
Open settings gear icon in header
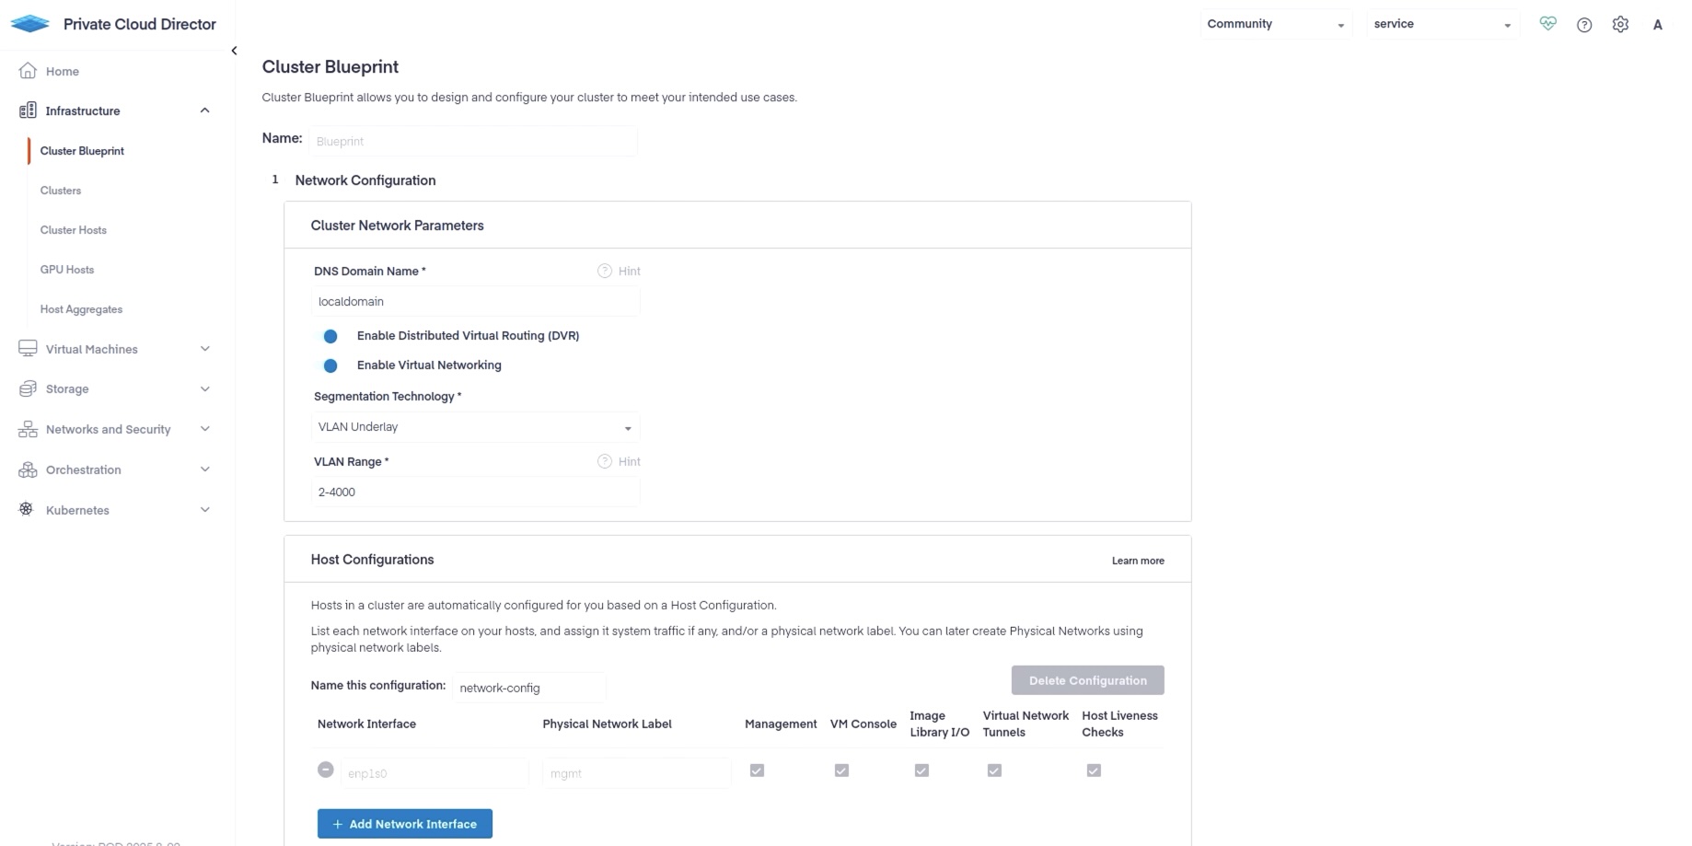pyautogui.click(x=1620, y=25)
